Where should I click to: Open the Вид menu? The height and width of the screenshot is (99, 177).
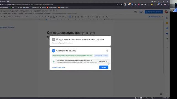[x=9, y=13]
